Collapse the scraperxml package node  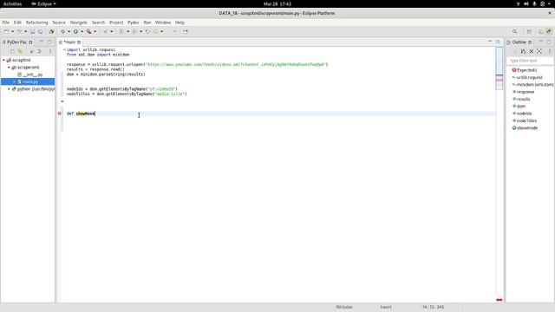click(9, 68)
